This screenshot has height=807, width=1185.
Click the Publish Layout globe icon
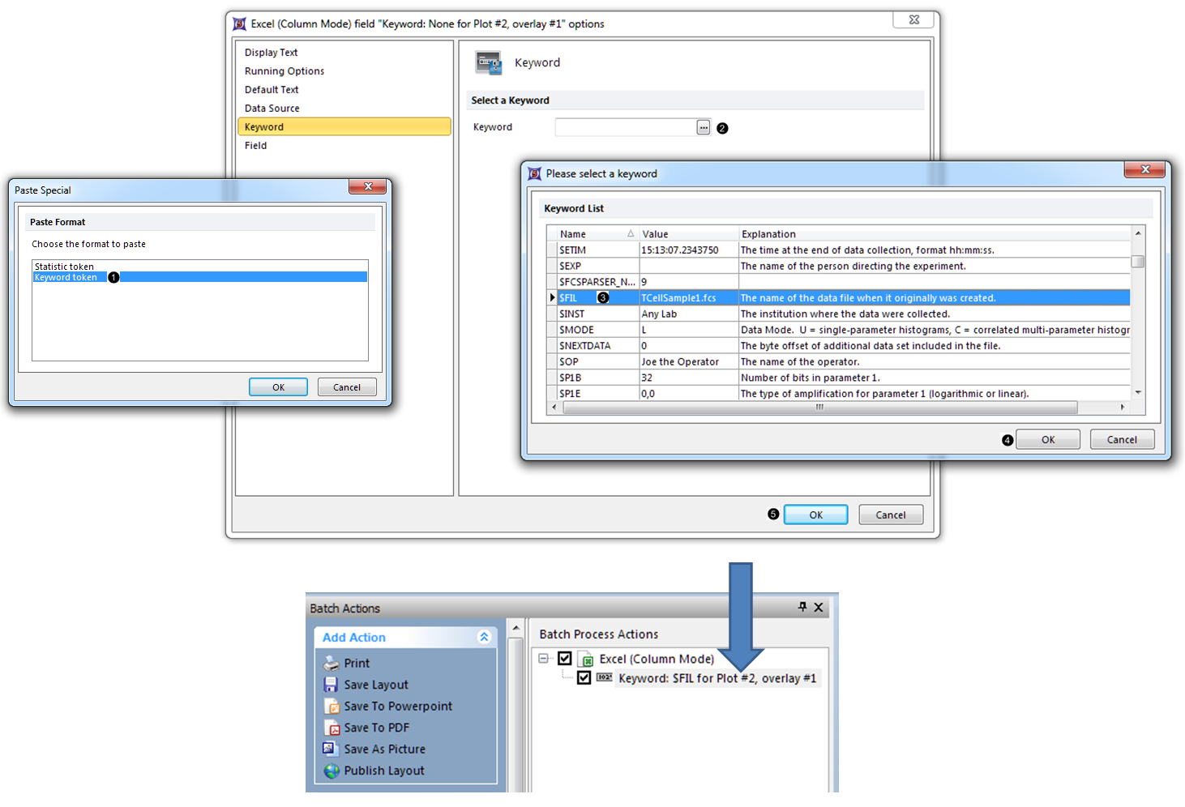coord(332,771)
